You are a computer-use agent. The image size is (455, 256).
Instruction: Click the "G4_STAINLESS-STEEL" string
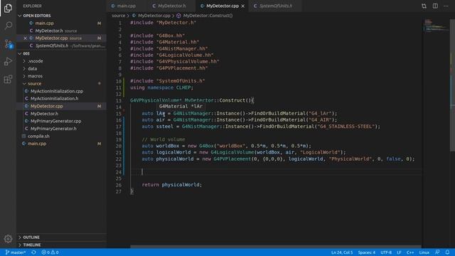346,127
